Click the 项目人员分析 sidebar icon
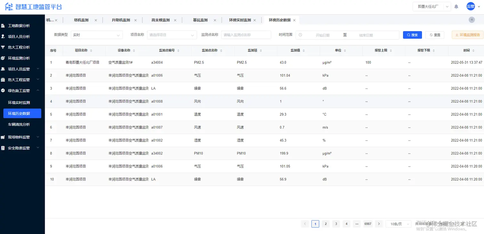This screenshot has width=484, height=234. pos(3,37)
